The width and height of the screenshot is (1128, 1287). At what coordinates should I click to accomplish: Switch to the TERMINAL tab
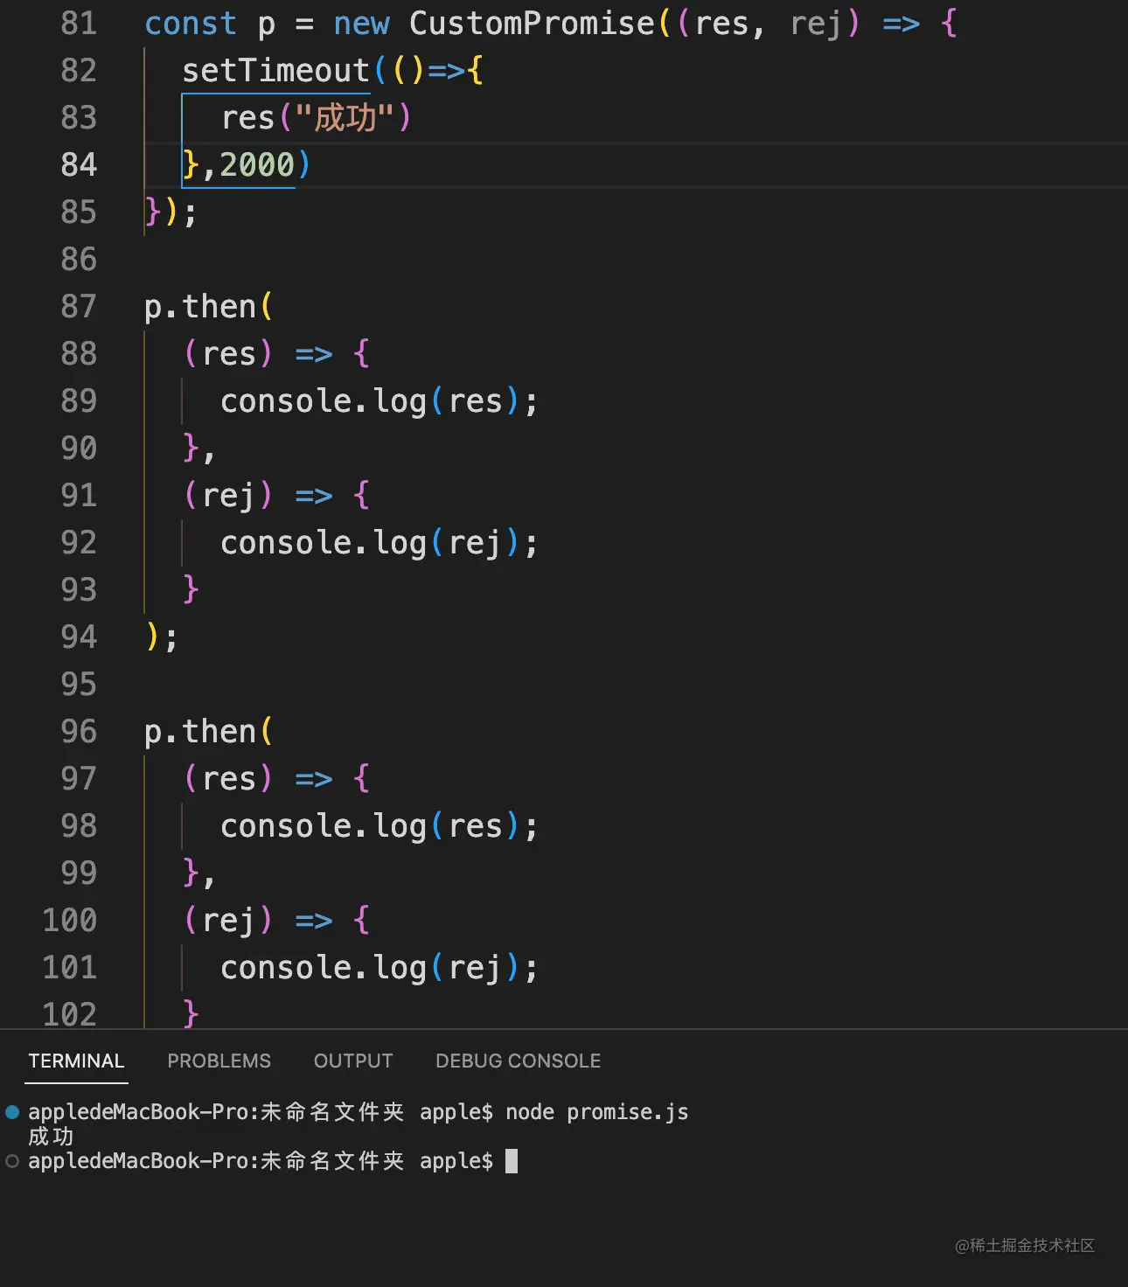[76, 1061]
